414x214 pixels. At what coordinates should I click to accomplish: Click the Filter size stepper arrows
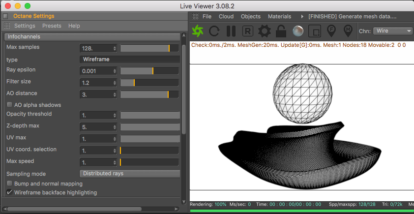click(x=115, y=83)
